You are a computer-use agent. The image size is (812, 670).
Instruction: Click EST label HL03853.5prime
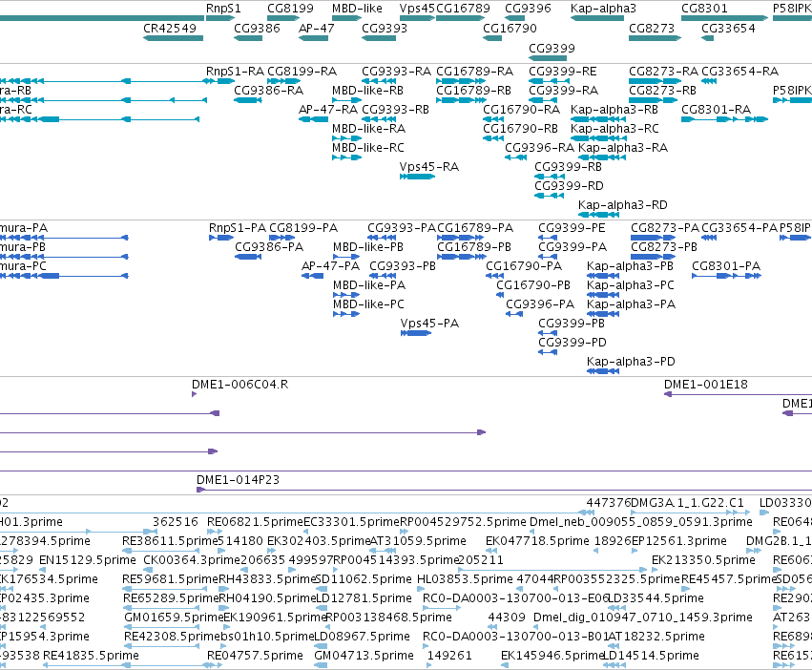pos(465,578)
